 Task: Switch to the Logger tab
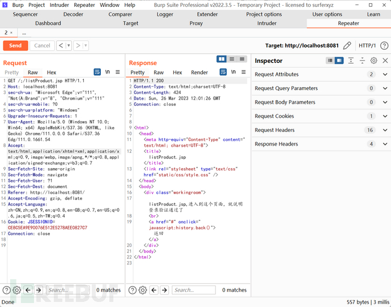coord(165,15)
